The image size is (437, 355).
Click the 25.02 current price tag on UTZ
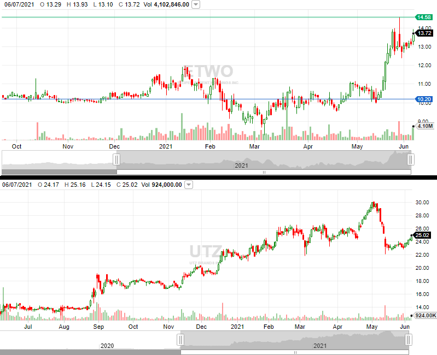point(422,235)
